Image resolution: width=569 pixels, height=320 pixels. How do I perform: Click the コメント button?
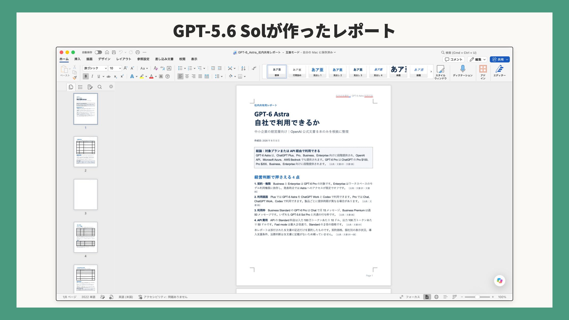453,59
